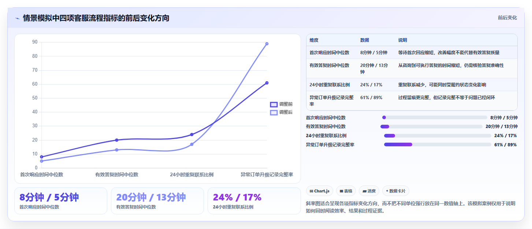
Task: Click the 调整前 point at 首次响应时间中位数
Action: [x=42, y=157]
